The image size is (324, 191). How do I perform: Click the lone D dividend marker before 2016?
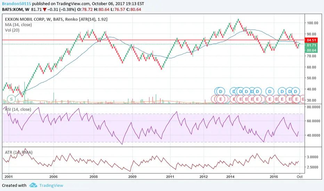(x=270, y=91)
